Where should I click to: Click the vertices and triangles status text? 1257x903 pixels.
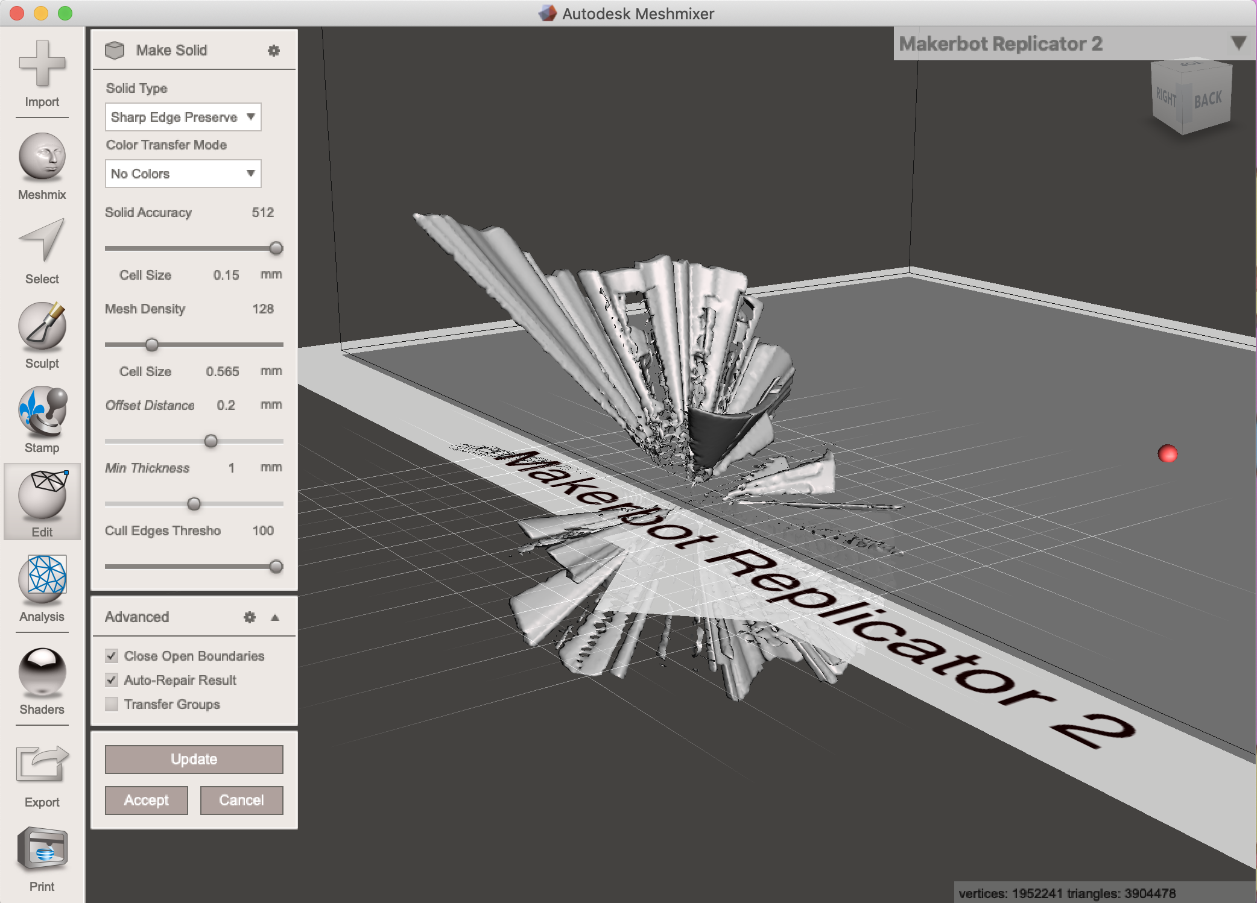[x=1067, y=893]
